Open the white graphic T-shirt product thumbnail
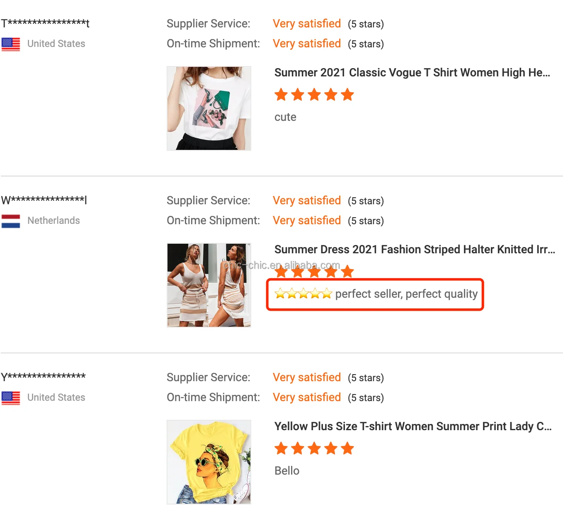563x529 pixels. tap(209, 108)
